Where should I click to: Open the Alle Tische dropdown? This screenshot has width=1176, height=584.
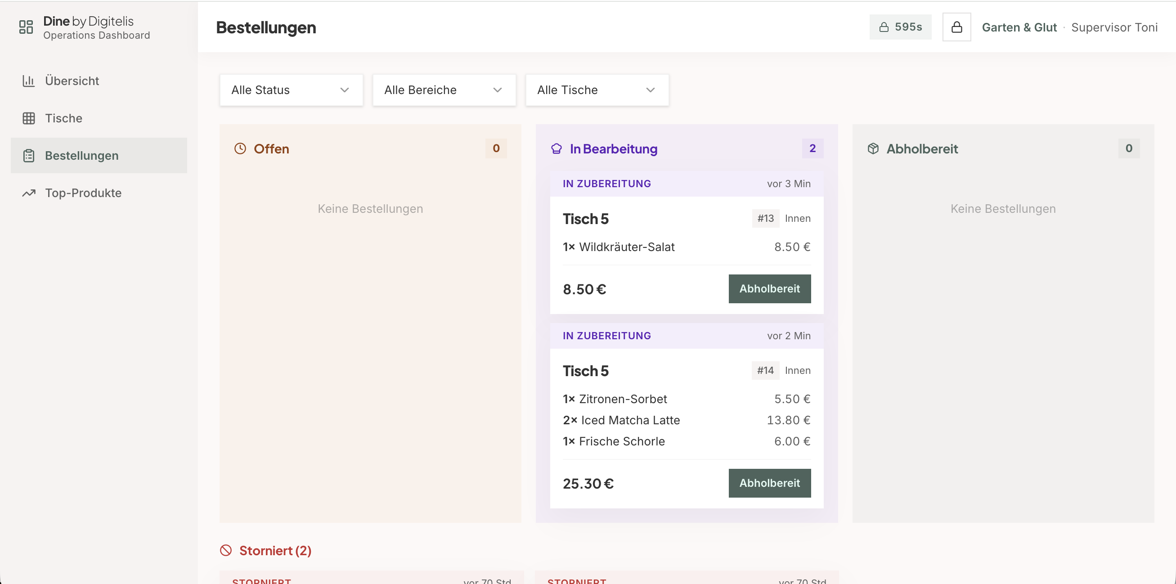coord(597,90)
